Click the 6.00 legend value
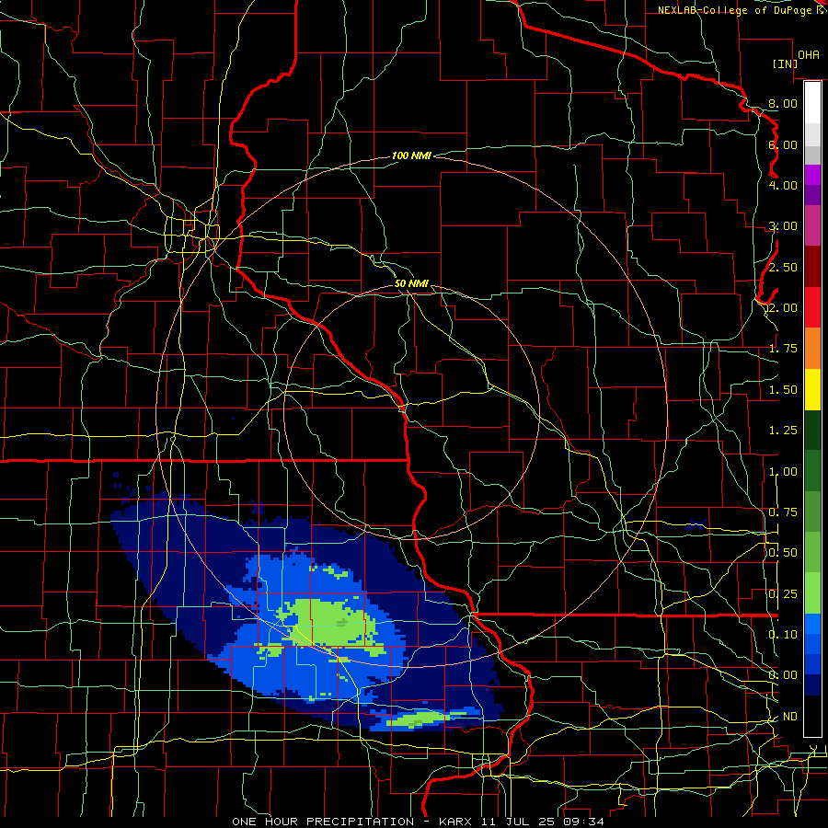This screenshot has height=828, width=828. coord(783,144)
